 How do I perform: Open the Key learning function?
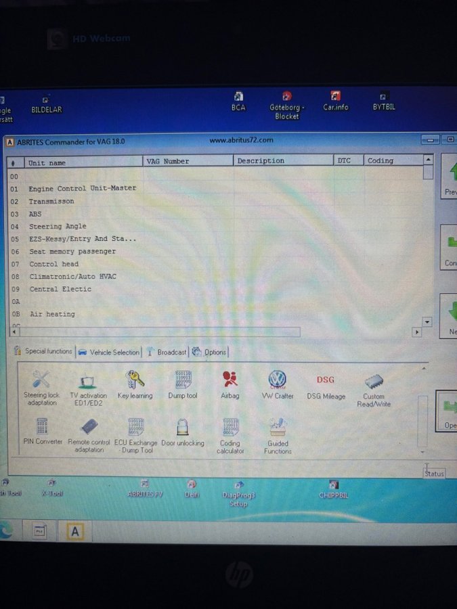135,381
